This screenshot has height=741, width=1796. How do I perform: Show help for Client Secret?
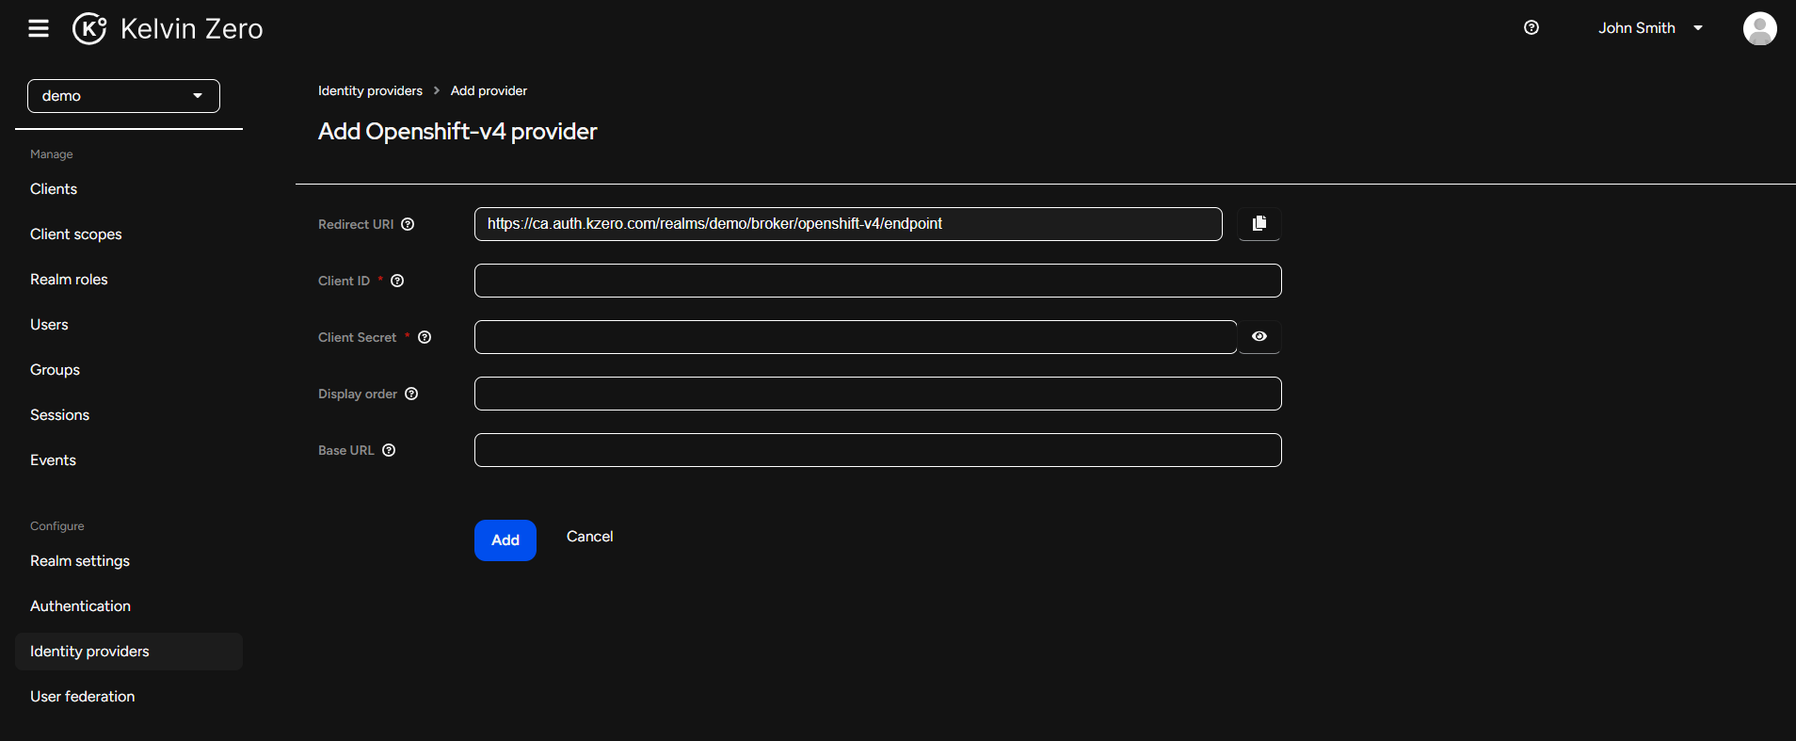tap(425, 337)
